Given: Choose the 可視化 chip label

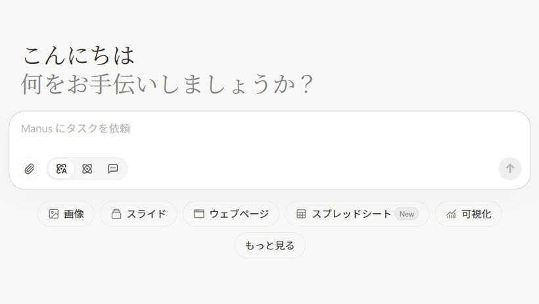Looking at the screenshot, I should point(477,214).
